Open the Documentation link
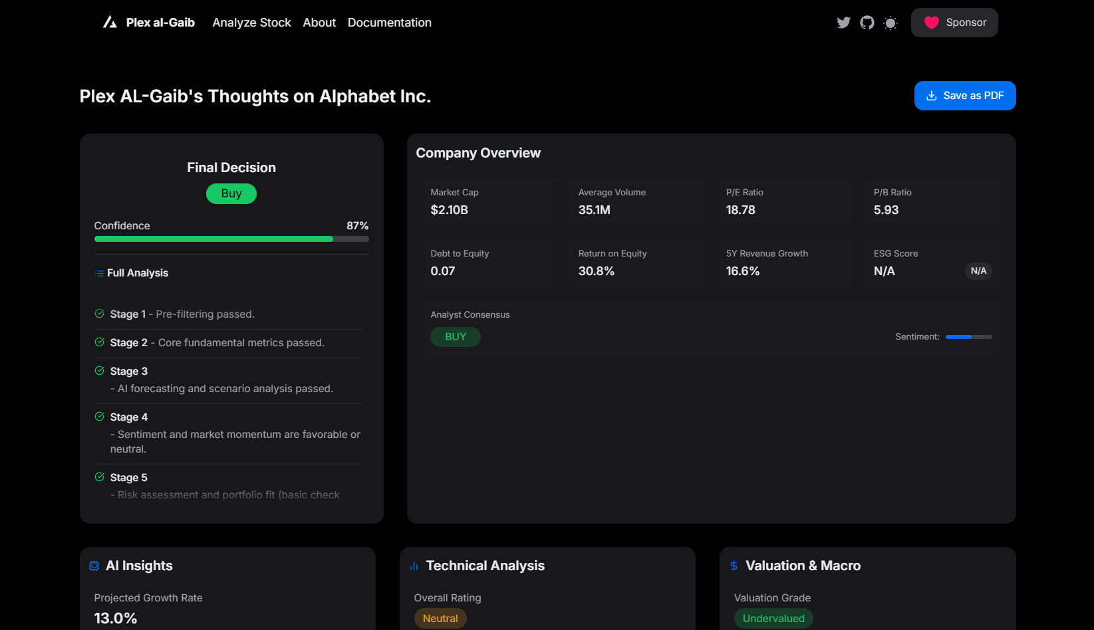 click(390, 23)
